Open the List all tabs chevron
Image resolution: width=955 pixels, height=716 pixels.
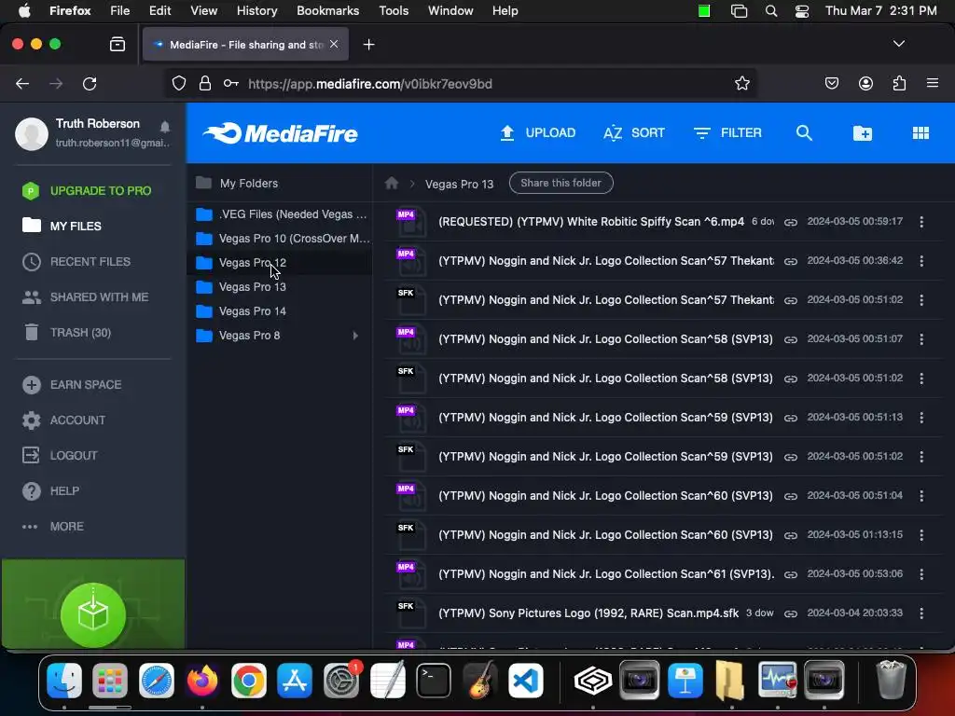point(898,44)
